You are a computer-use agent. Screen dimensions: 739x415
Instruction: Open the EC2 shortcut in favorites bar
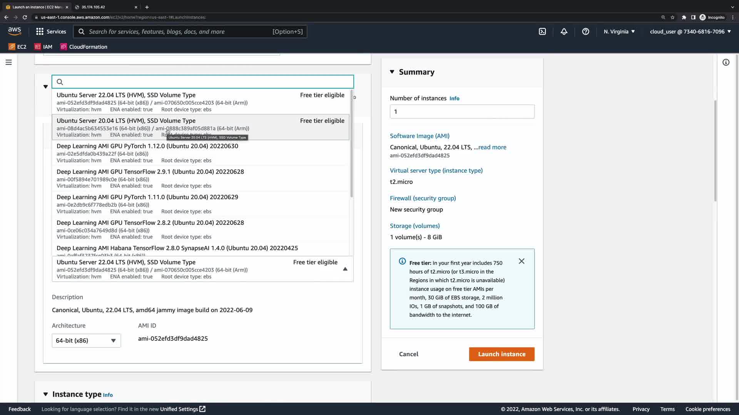pos(18,47)
